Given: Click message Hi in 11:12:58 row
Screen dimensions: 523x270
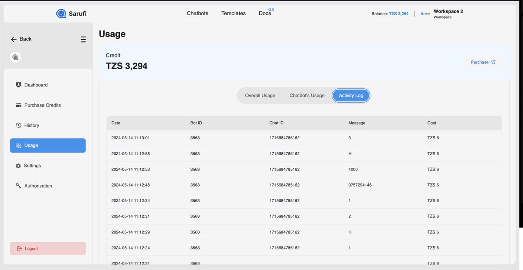Looking at the screenshot, I should (x=350, y=154).
